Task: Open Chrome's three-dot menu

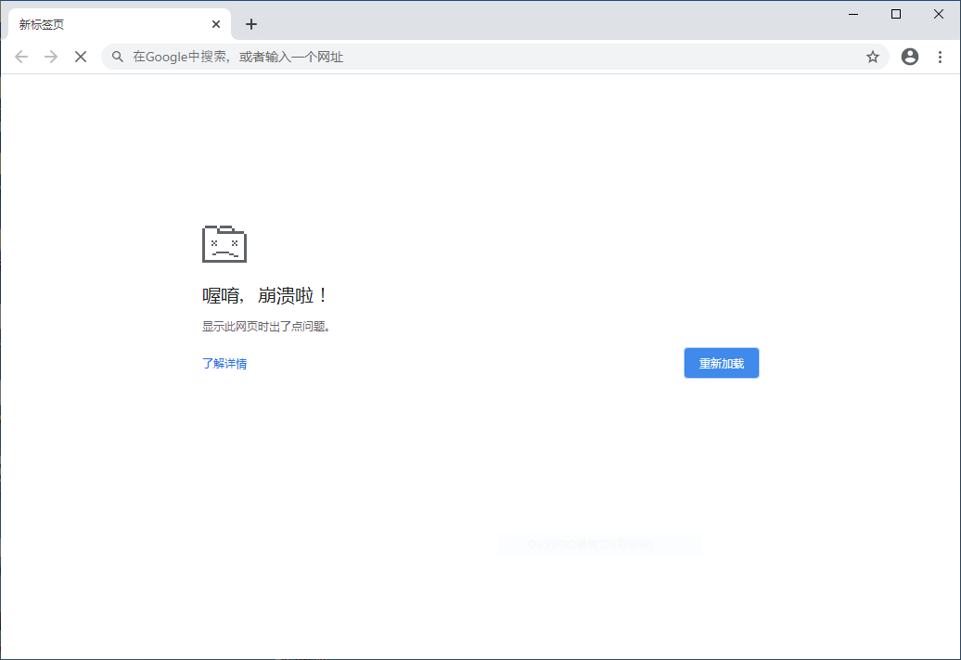Action: 942,57
